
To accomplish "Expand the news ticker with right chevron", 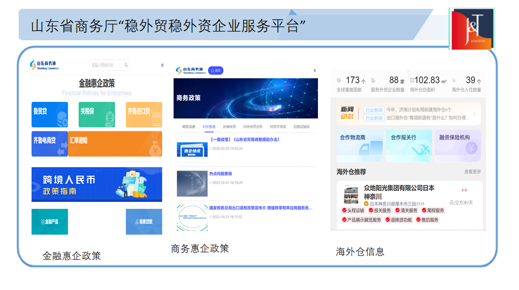I will point(475,114).
